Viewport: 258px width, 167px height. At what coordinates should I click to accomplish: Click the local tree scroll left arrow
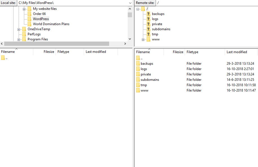(2, 44)
